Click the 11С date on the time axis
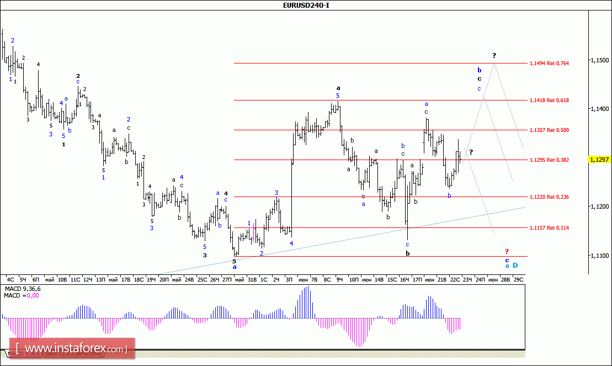The width and height of the screenshot is (612, 366). pos(75,280)
